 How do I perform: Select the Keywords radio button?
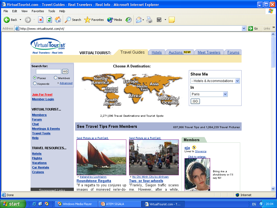35,83
